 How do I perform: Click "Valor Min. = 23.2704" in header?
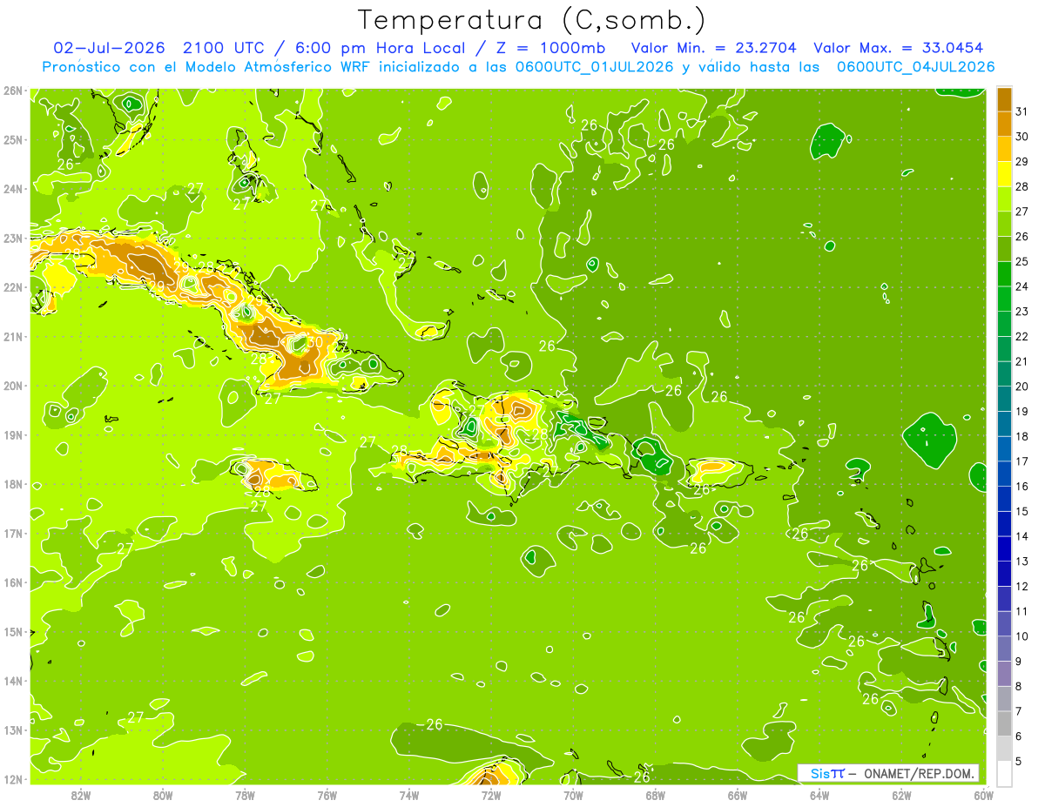click(713, 47)
